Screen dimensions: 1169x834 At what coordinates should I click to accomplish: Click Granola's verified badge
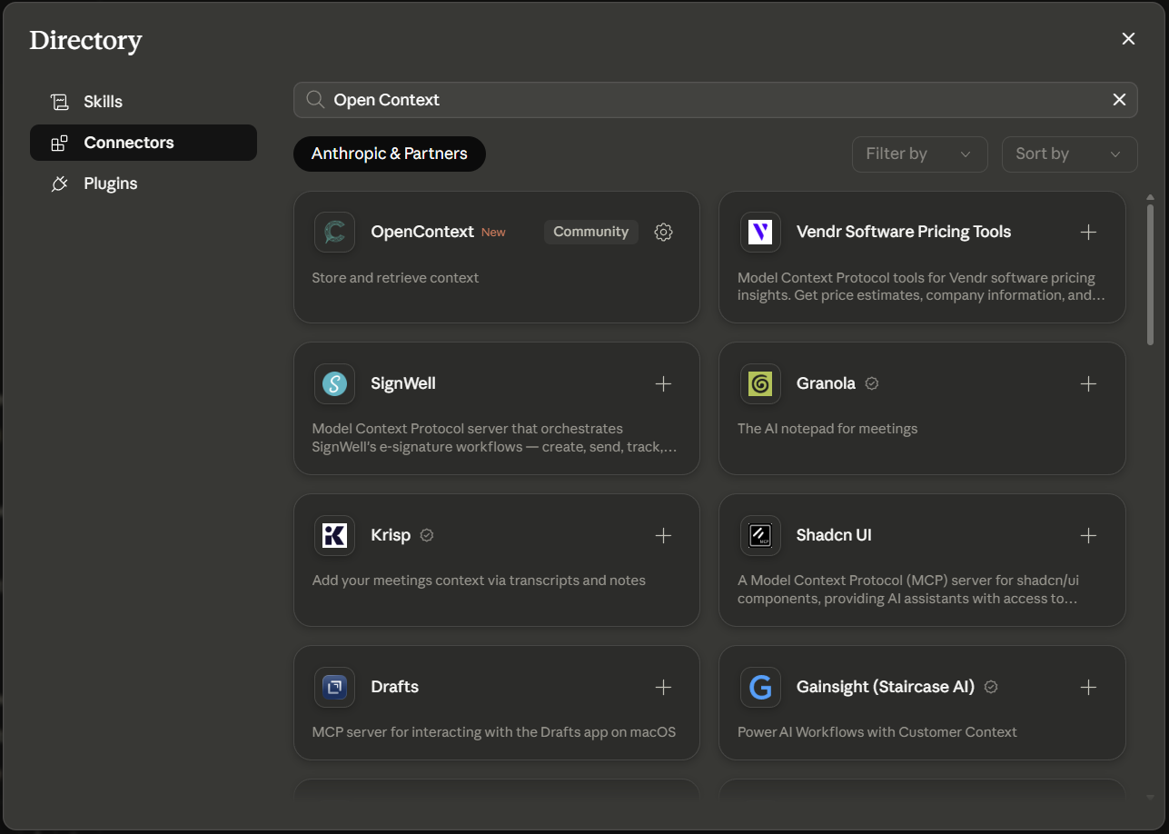click(x=872, y=383)
